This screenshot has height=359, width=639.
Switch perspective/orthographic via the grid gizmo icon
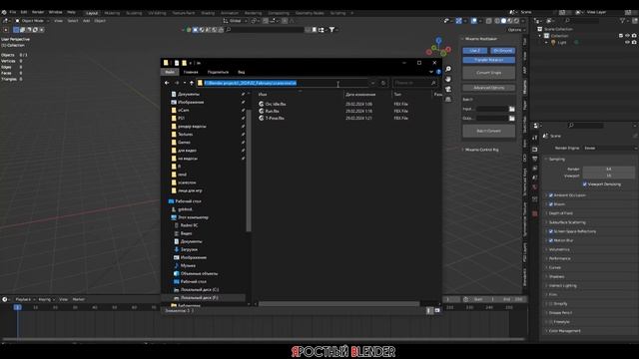point(448,99)
